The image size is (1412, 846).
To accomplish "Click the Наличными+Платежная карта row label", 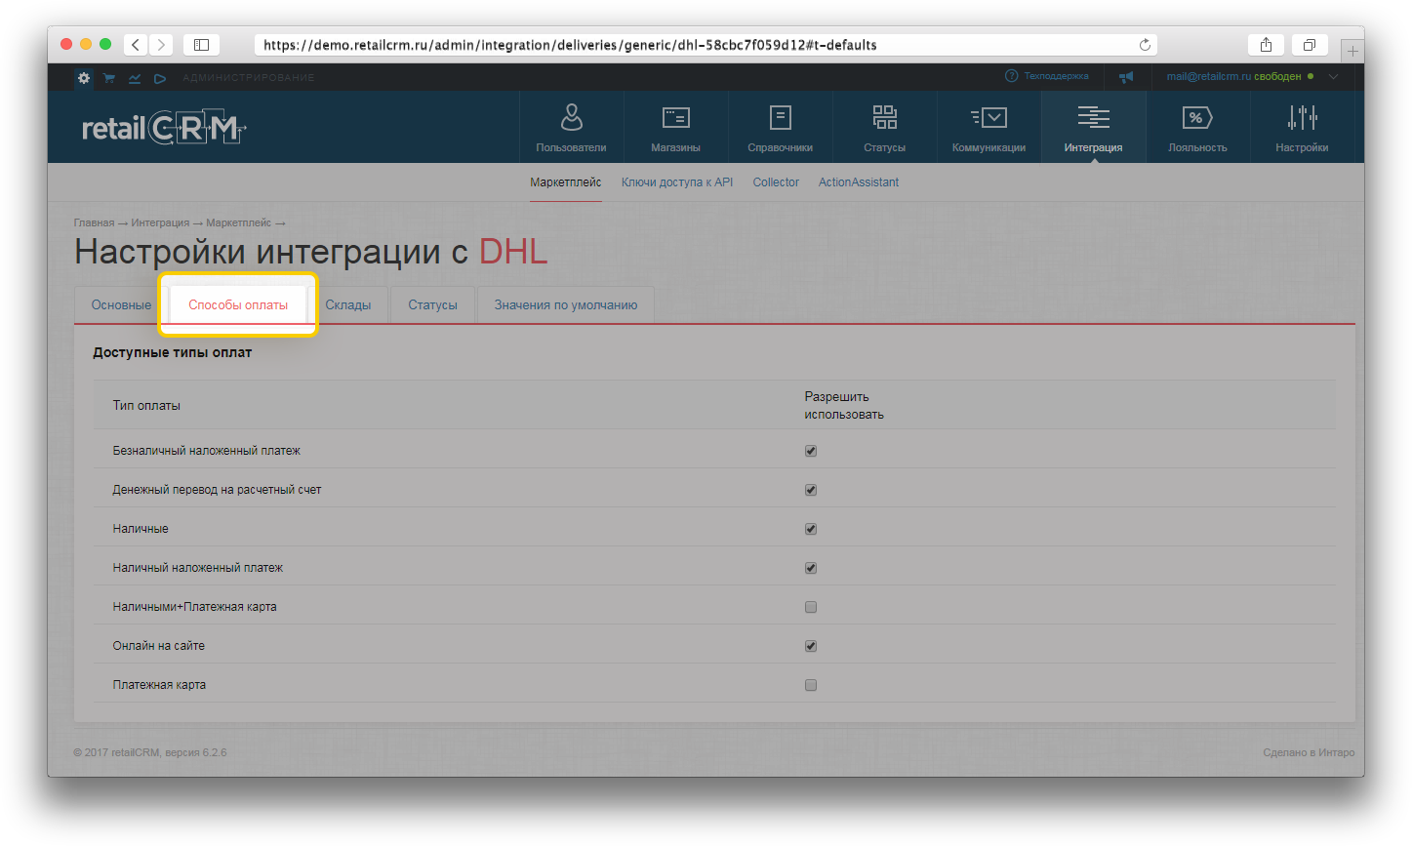I will click(x=195, y=607).
